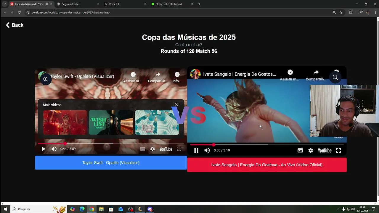
Task: Reload the current page
Action: [19, 12]
